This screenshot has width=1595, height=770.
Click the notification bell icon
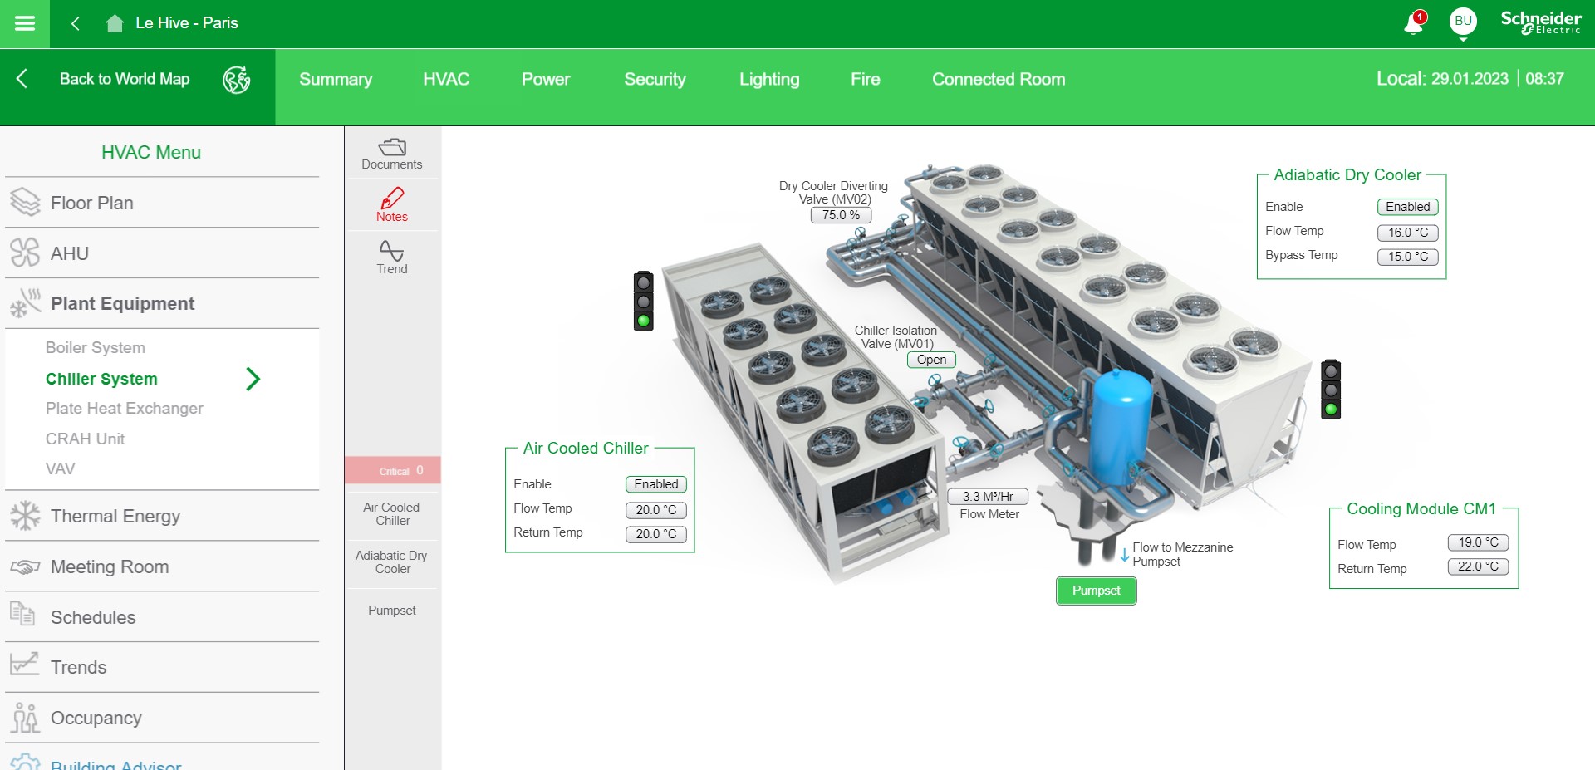tap(1413, 23)
